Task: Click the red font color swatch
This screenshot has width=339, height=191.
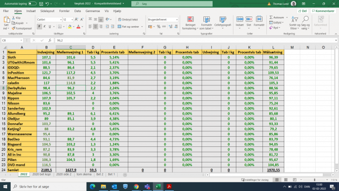Action: pos(78,27)
